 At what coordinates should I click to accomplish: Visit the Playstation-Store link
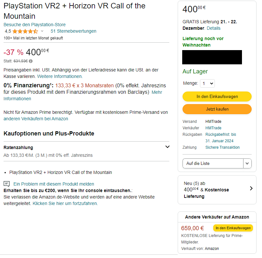coord(35,25)
